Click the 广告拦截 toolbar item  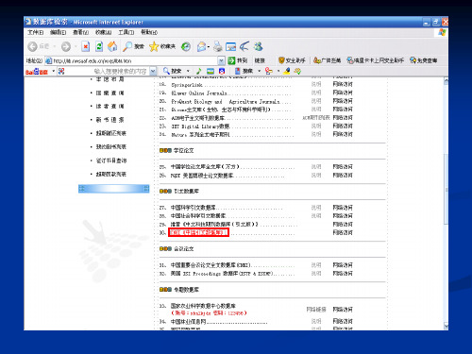pos(328,60)
